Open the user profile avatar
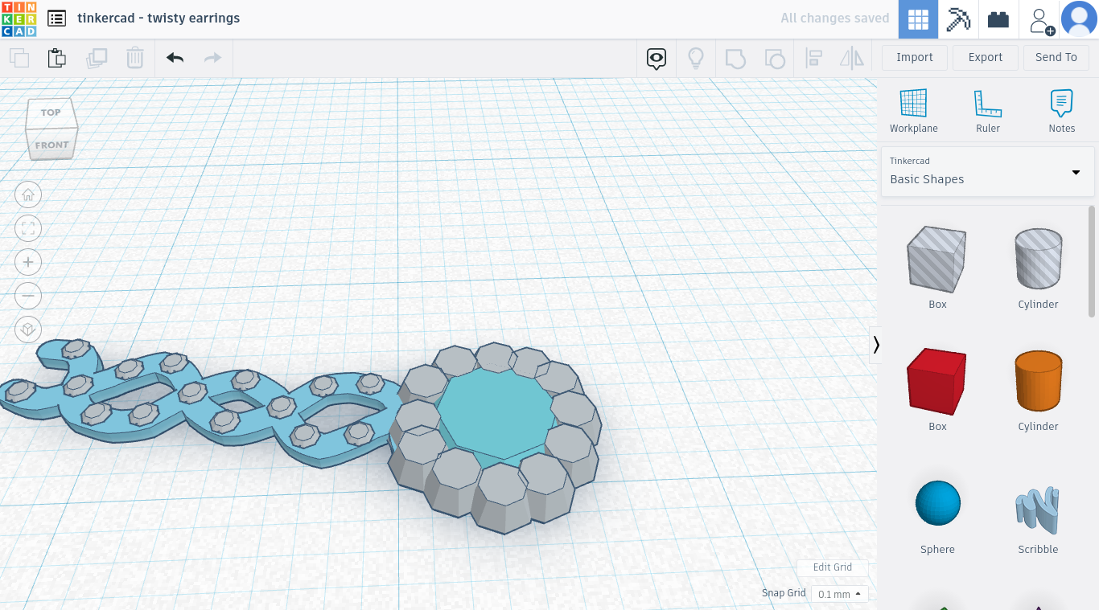The image size is (1099, 610). [1079, 19]
